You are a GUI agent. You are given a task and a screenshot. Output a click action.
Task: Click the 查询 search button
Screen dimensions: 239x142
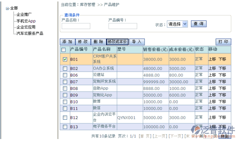(x=198, y=24)
